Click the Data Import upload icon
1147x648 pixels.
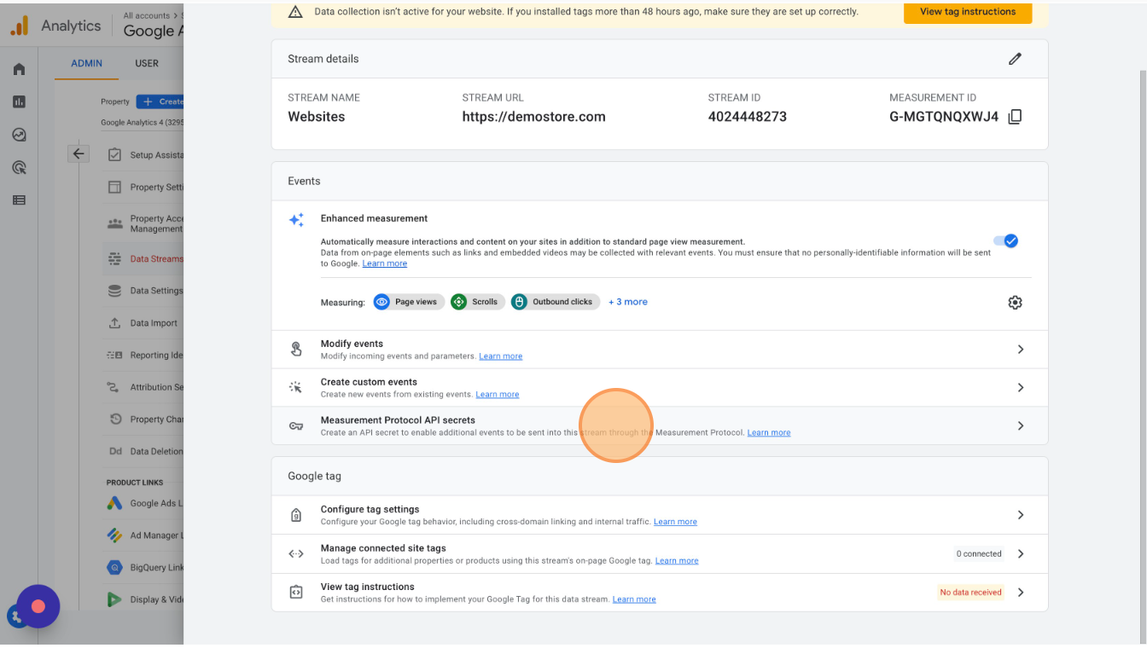114,323
